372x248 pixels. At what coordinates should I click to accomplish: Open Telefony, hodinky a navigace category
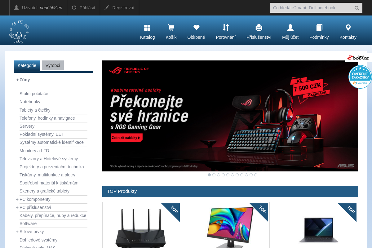click(x=47, y=118)
